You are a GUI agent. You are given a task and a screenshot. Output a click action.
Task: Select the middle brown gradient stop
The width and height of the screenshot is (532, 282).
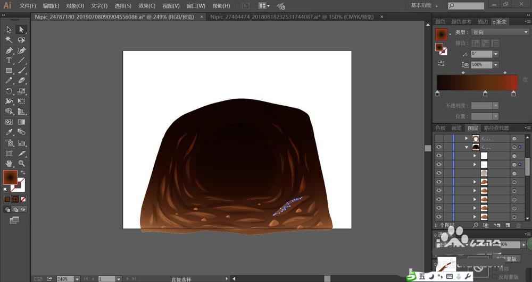point(485,93)
